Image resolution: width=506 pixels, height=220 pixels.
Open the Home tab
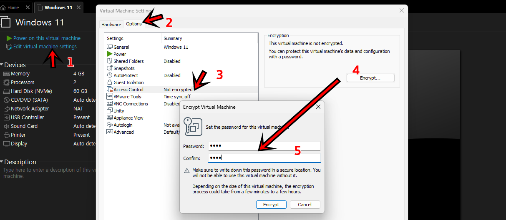pos(13,7)
